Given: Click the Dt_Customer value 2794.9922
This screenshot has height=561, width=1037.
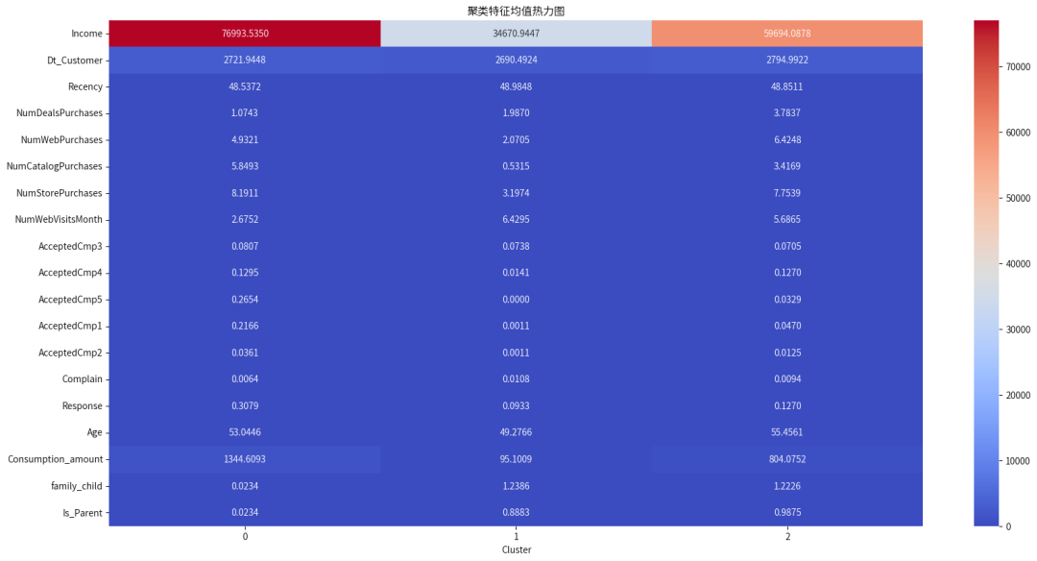Looking at the screenshot, I should (x=787, y=60).
